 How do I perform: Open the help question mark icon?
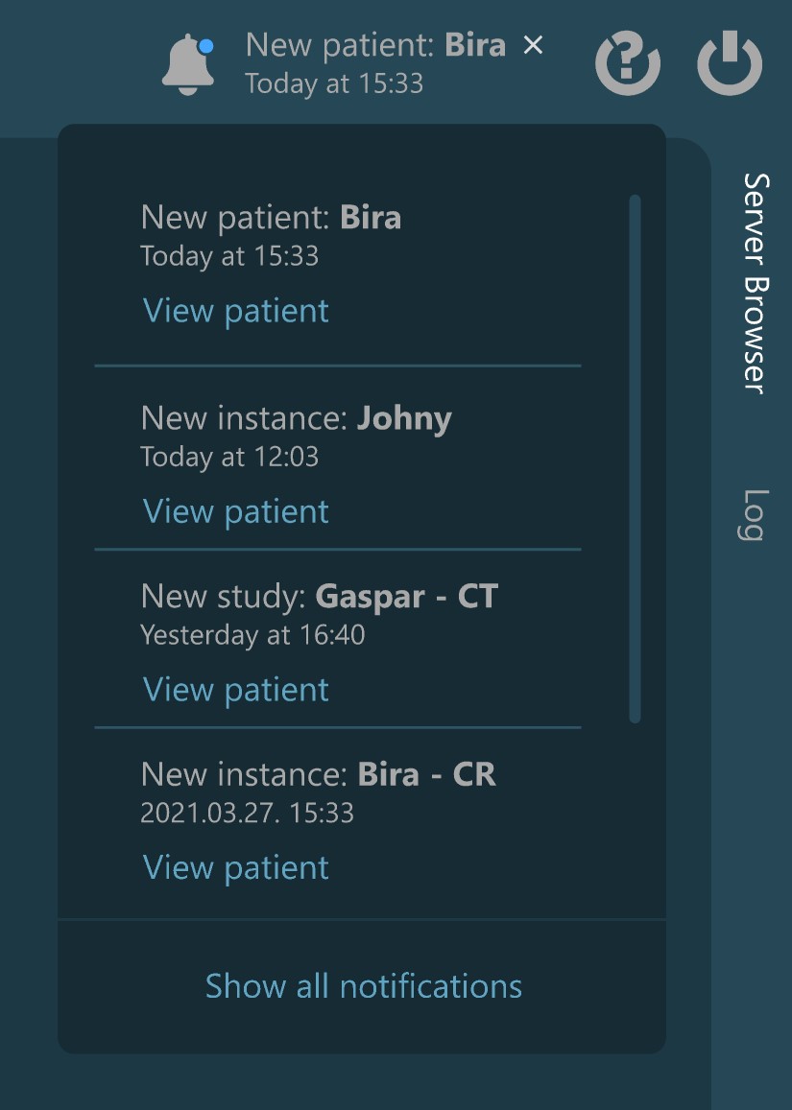(x=628, y=64)
